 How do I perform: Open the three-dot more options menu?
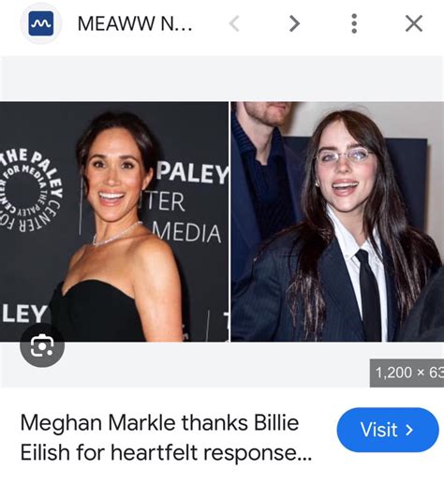[x=354, y=23]
